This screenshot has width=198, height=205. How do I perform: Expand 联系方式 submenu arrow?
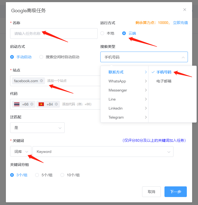pyautogui.click(x=146, y=72)
